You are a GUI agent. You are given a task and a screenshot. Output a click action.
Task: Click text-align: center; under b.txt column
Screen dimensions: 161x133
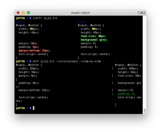coord(95,54)
